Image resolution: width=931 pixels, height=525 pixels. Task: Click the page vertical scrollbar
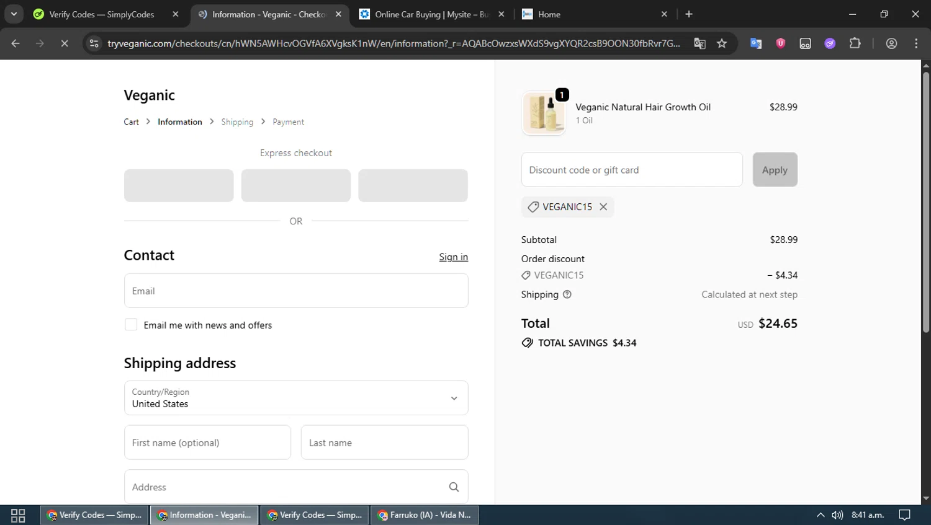926,203
